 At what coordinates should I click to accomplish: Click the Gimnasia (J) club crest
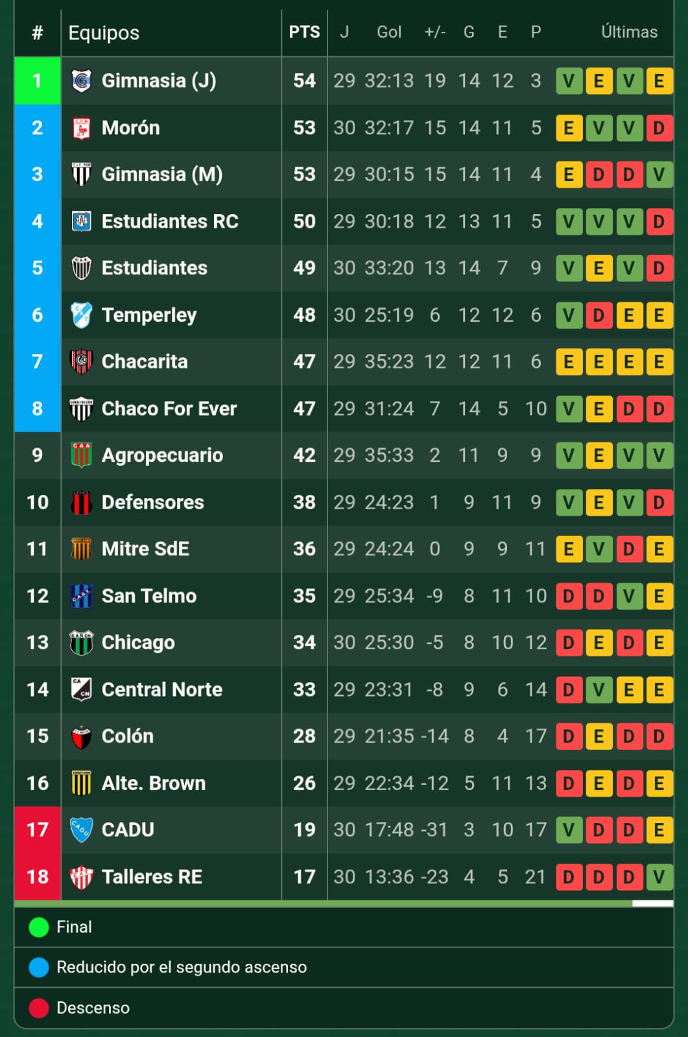81,80
